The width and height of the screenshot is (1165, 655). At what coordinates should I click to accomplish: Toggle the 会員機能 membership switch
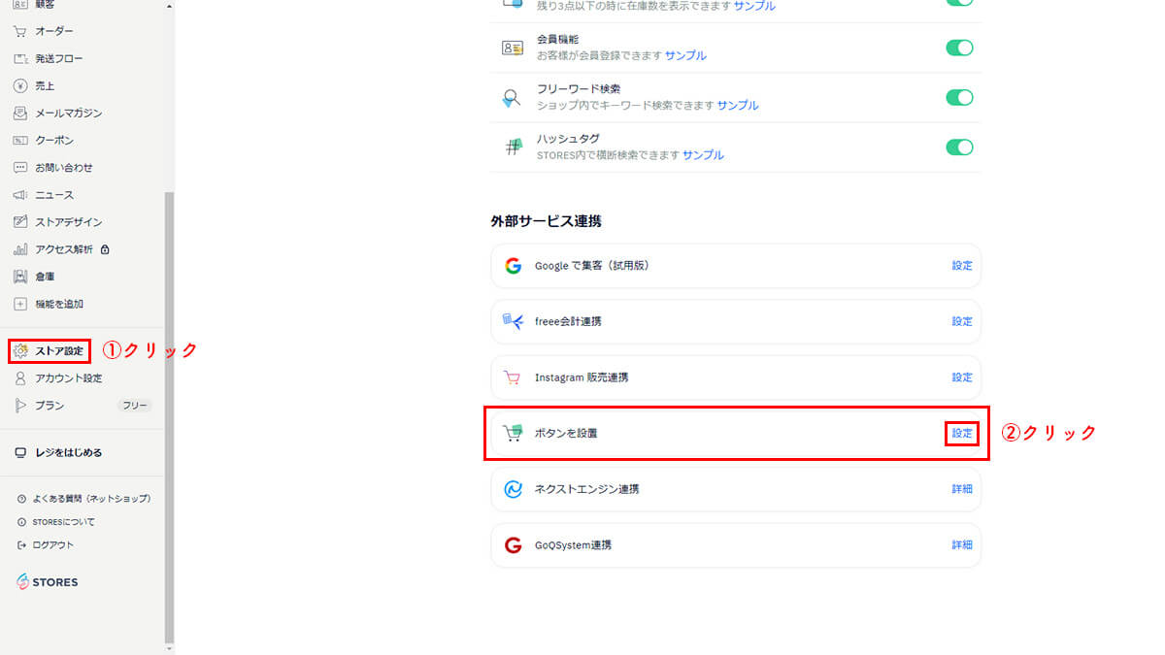click(x=959, y=48)
